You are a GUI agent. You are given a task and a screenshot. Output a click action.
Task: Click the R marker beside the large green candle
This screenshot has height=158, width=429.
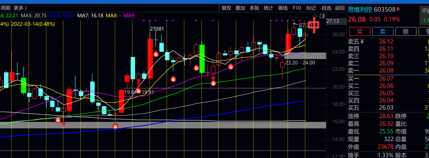196,68
